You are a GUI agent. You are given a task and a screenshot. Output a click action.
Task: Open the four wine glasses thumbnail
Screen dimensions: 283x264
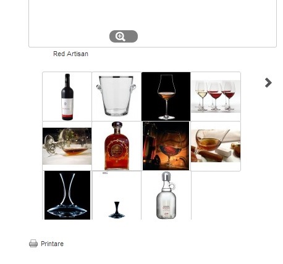point(216,97)
